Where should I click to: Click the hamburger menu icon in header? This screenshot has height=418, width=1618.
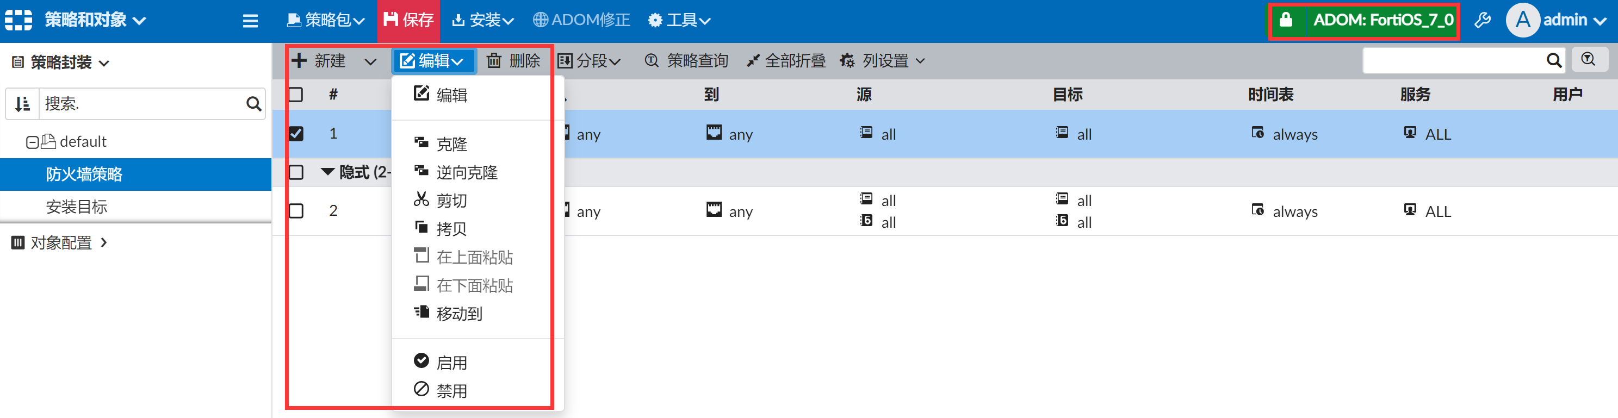250,21
